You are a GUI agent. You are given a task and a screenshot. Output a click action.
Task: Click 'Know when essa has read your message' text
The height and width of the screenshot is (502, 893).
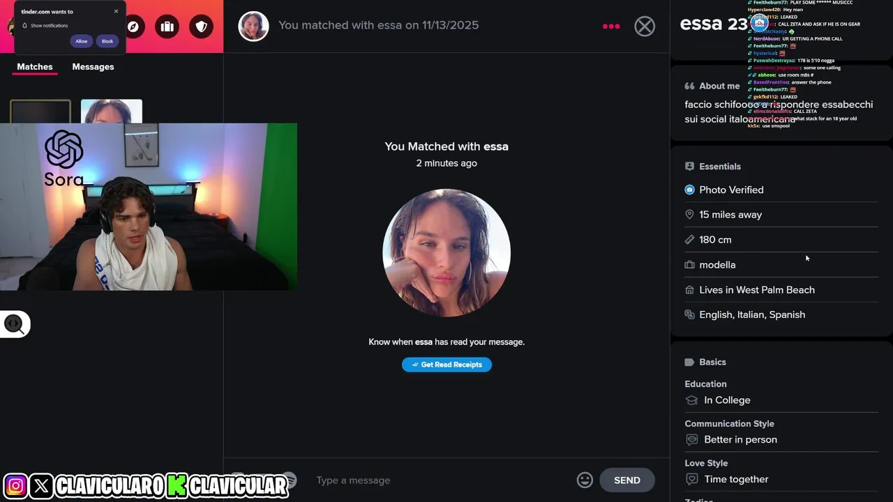coord(446,342)
